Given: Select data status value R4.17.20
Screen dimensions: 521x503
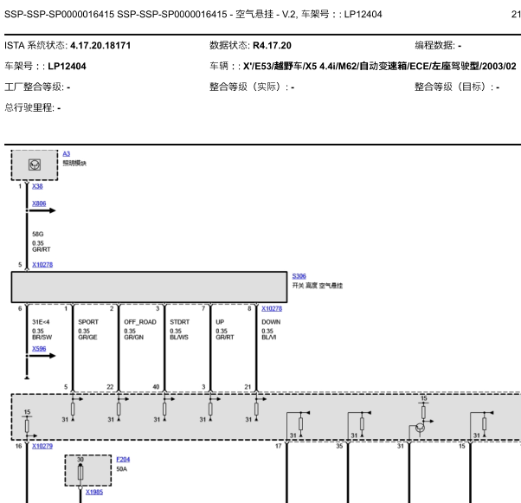Looking at the screenshot, I should (x=272, y=46).
